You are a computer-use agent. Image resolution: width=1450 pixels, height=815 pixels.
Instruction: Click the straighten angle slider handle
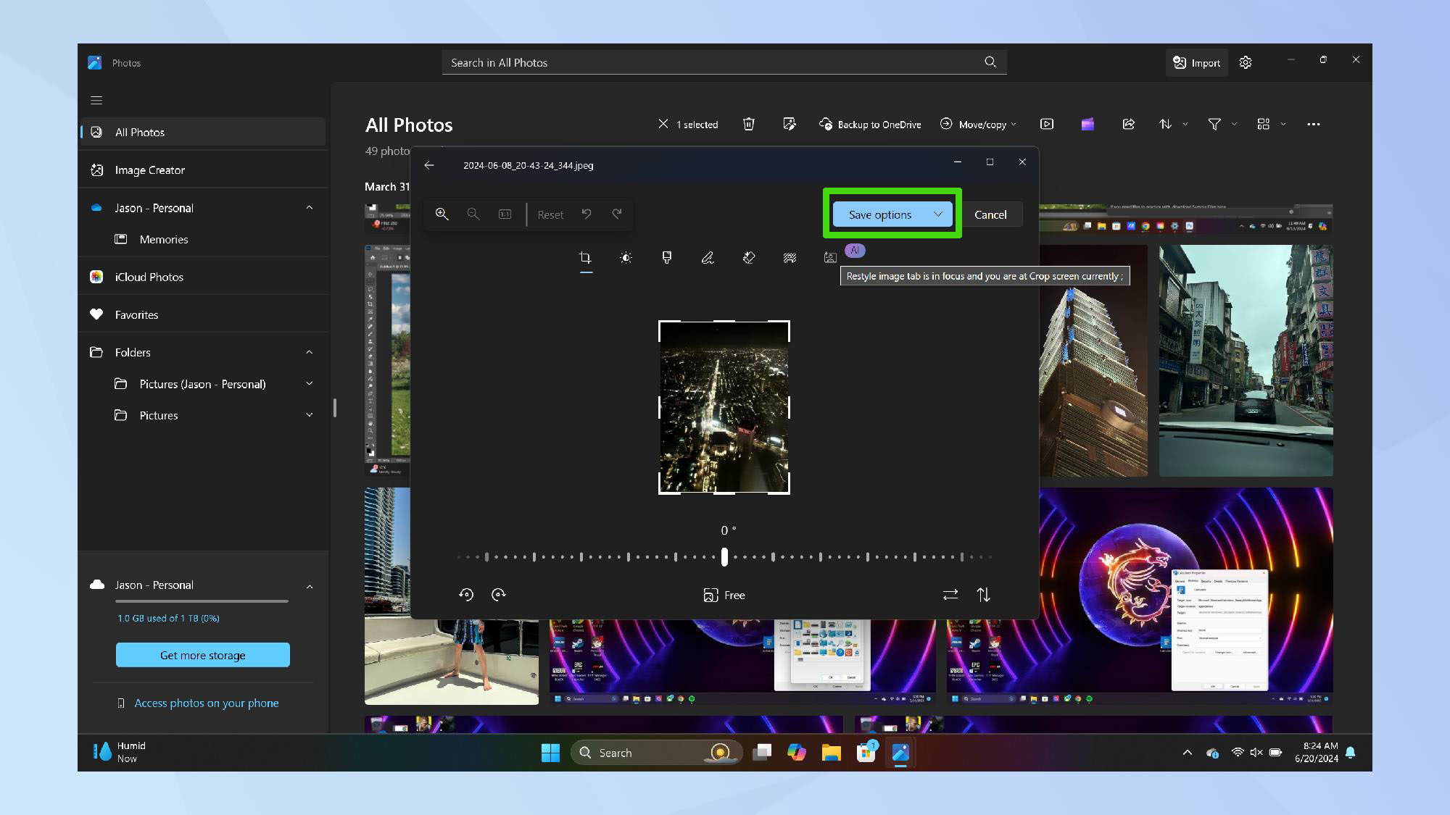(724, 556)
